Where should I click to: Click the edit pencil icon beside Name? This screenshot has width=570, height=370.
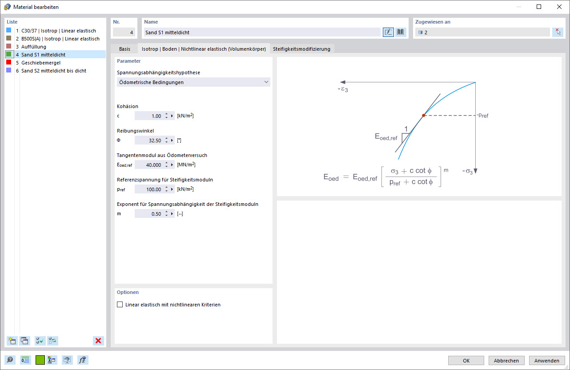click(x=388, y=32)
